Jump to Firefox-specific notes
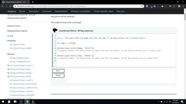The image size is (186, 104). coord(103,12)
